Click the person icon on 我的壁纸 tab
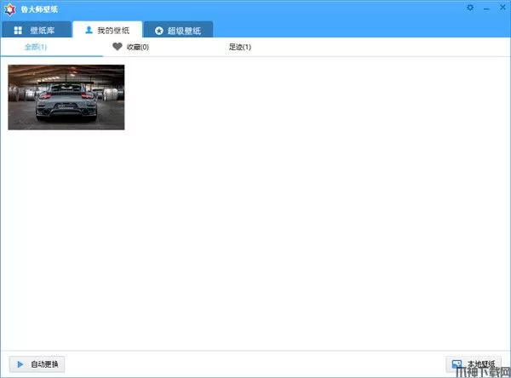 pos(88,31)
